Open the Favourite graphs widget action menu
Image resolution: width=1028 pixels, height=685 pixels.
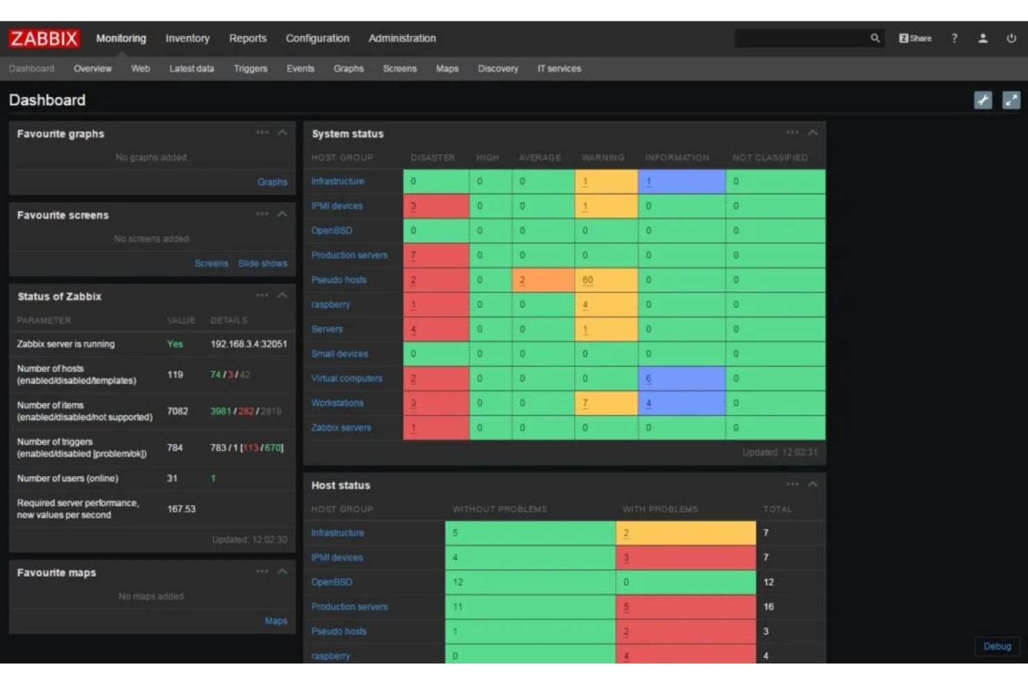263,133
